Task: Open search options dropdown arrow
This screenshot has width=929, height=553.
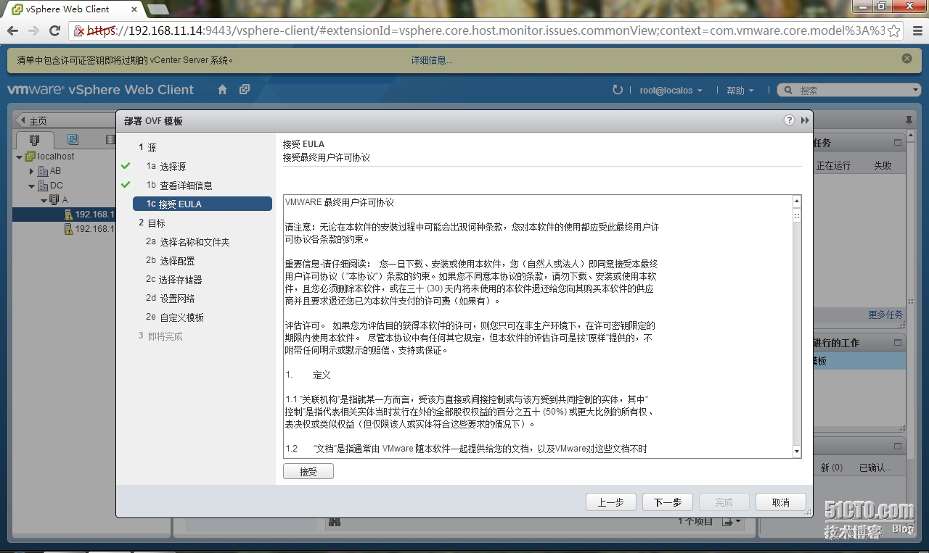Action: pyautogui.click(x=914, y=91)
